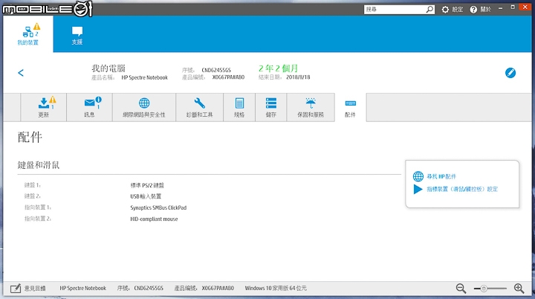Image resolution: width=535 pixels, height=299 pixels.
Task: Minimize the HP Support Assistant window
Action: (x=500, y=8)
